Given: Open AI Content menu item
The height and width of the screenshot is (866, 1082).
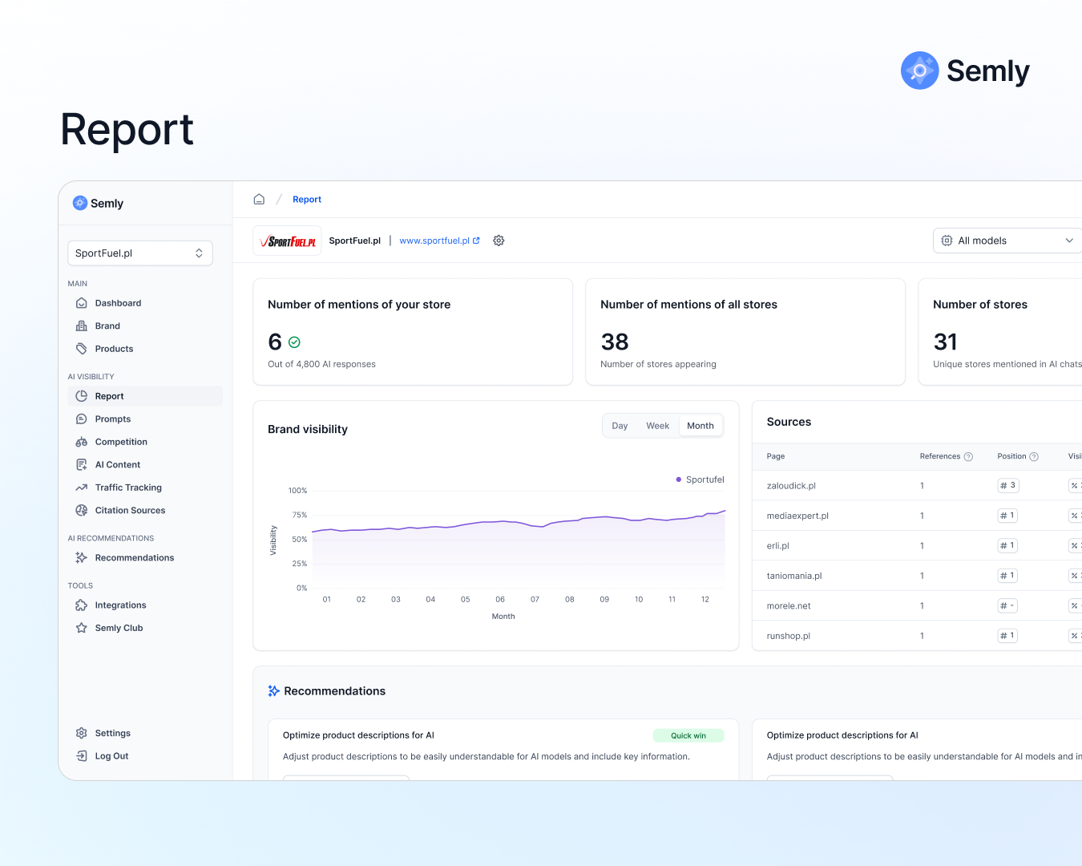Looking at the screenshot, I should pos(117,465).
